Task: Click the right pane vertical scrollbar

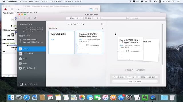Action: point(163,44)
